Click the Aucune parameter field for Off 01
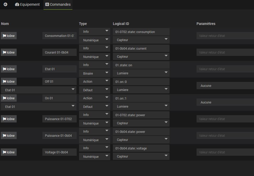 point(225,86)
